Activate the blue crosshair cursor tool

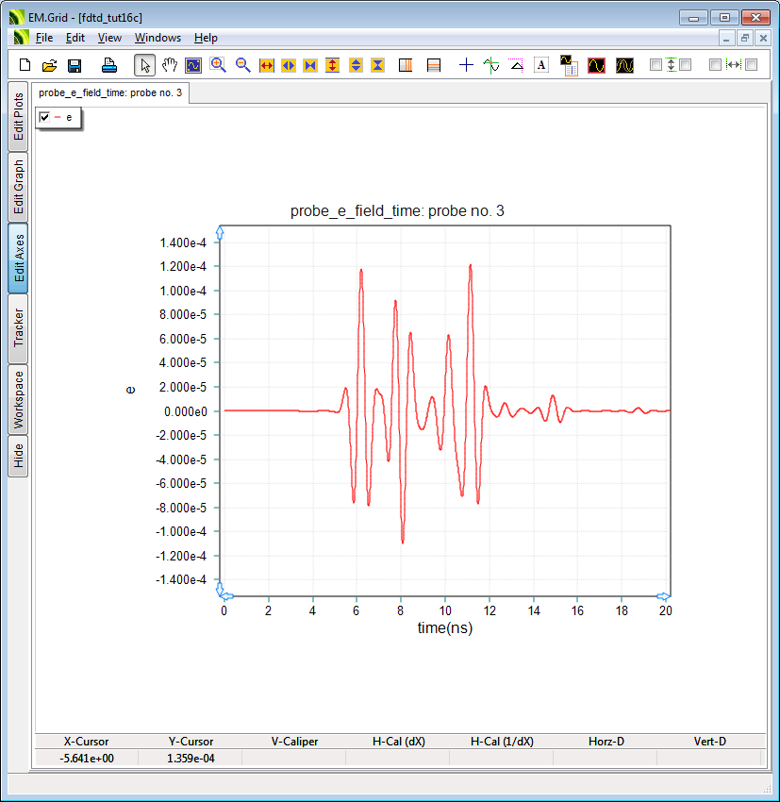pos(466,65)
